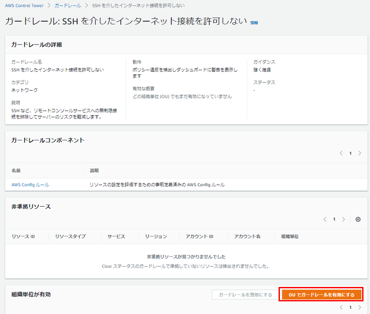Click the ガードレール名 field label
The height and width of the screenshot is (314, 370).
click(27, 62)
